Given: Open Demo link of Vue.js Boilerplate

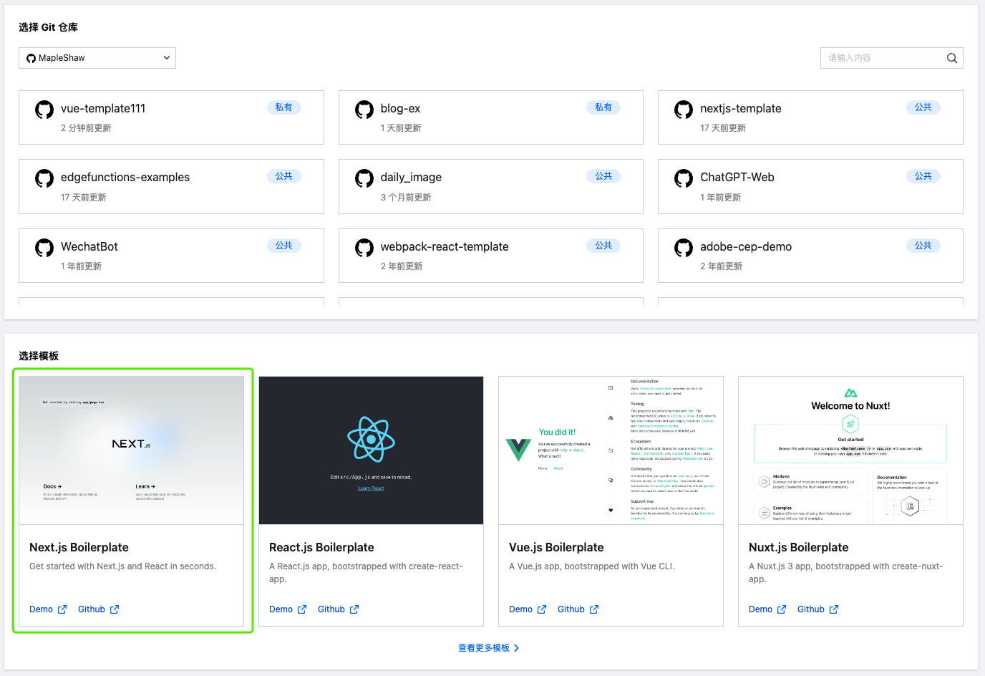Looking at the screenshot, I should point(520,609).
